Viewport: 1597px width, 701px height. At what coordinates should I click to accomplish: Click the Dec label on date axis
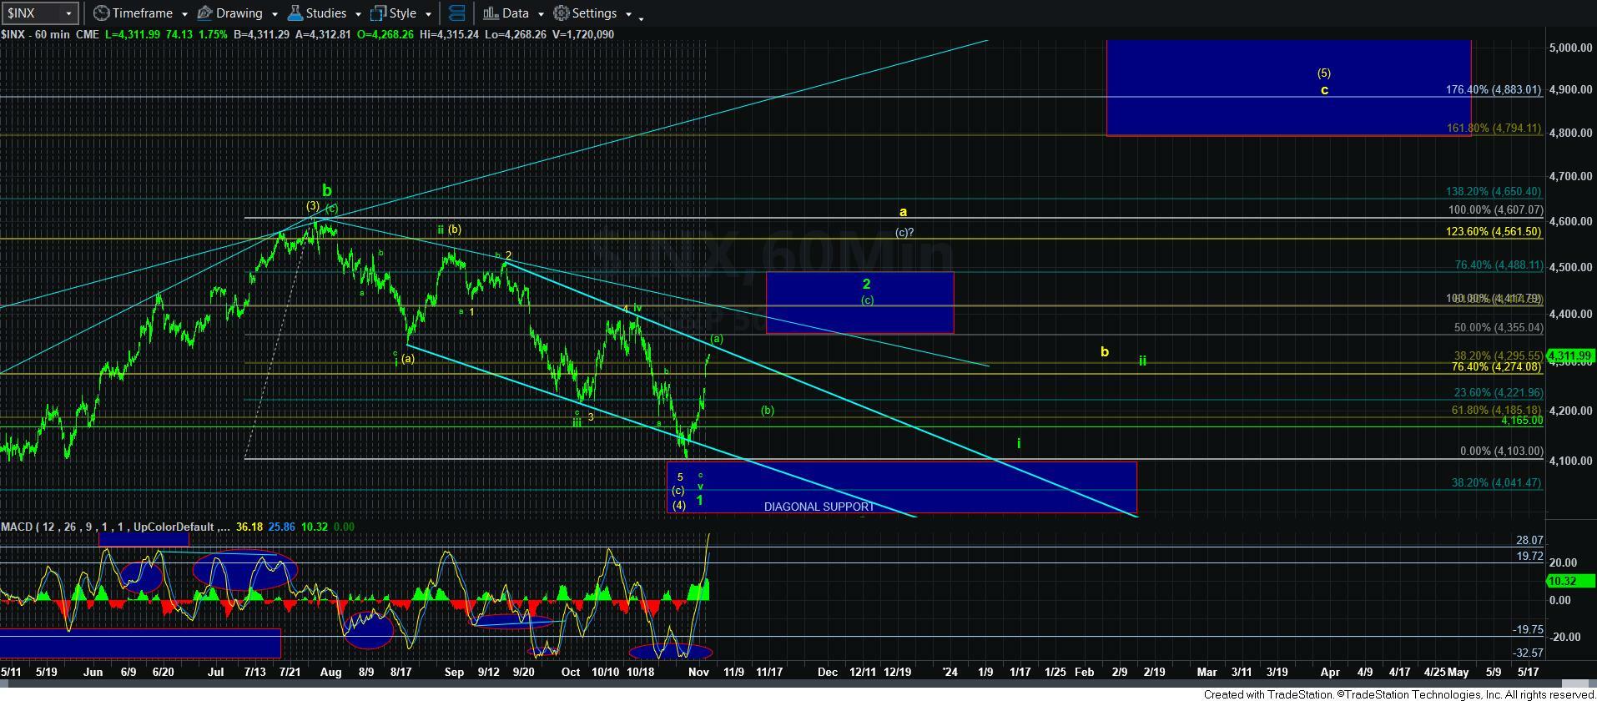[828, 672]
